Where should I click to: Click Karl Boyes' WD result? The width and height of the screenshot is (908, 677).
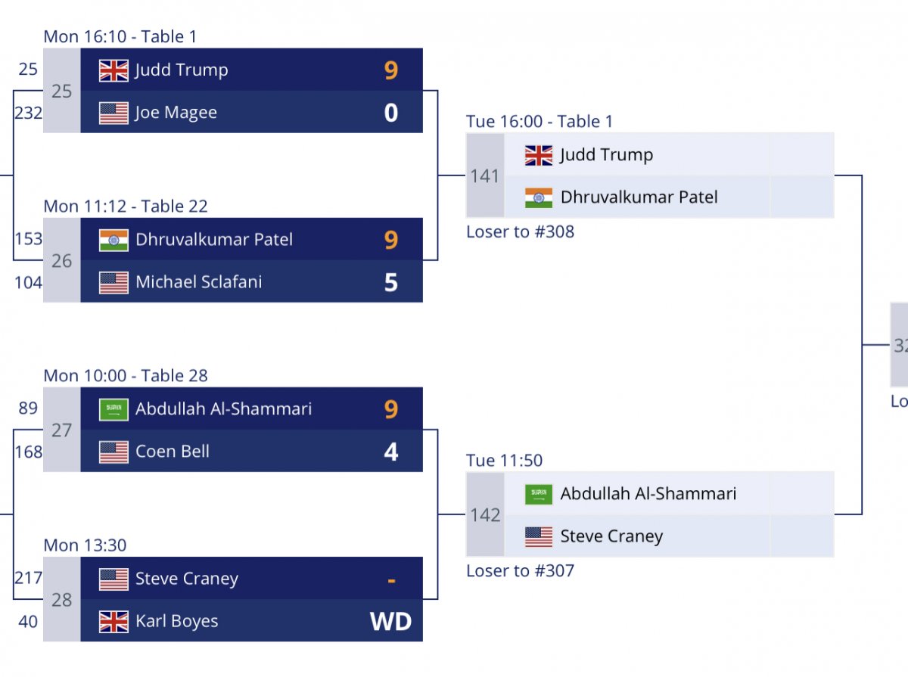click(x=390, y=621)
